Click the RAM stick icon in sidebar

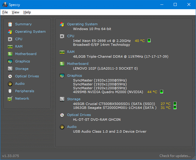coord(10,47)
